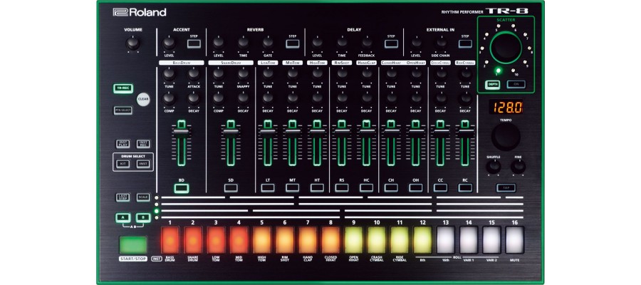
Task: Trigger step pad 1 Bass Drum
Action: pos(170,240)
